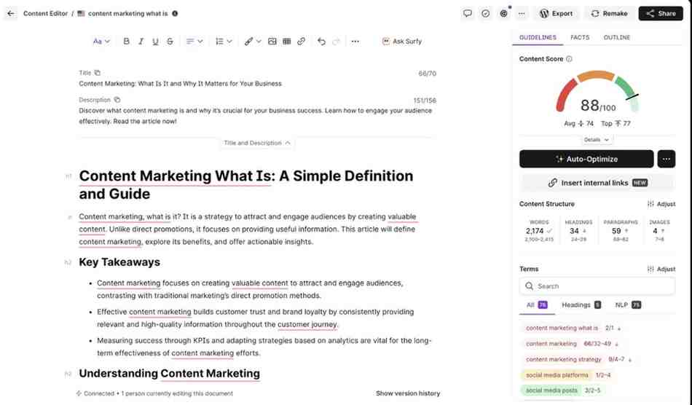
Task: Expand the 'content marketing what is' term arrow
Action: pos(619,329)
